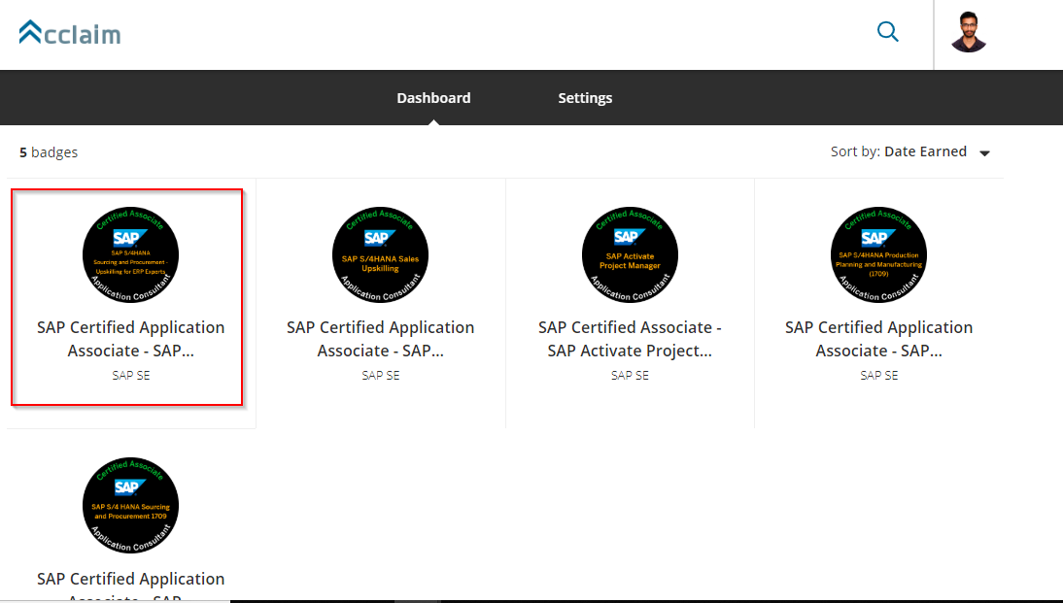
Task: Open the user profile avatar menu
Action: click(968, 33)
